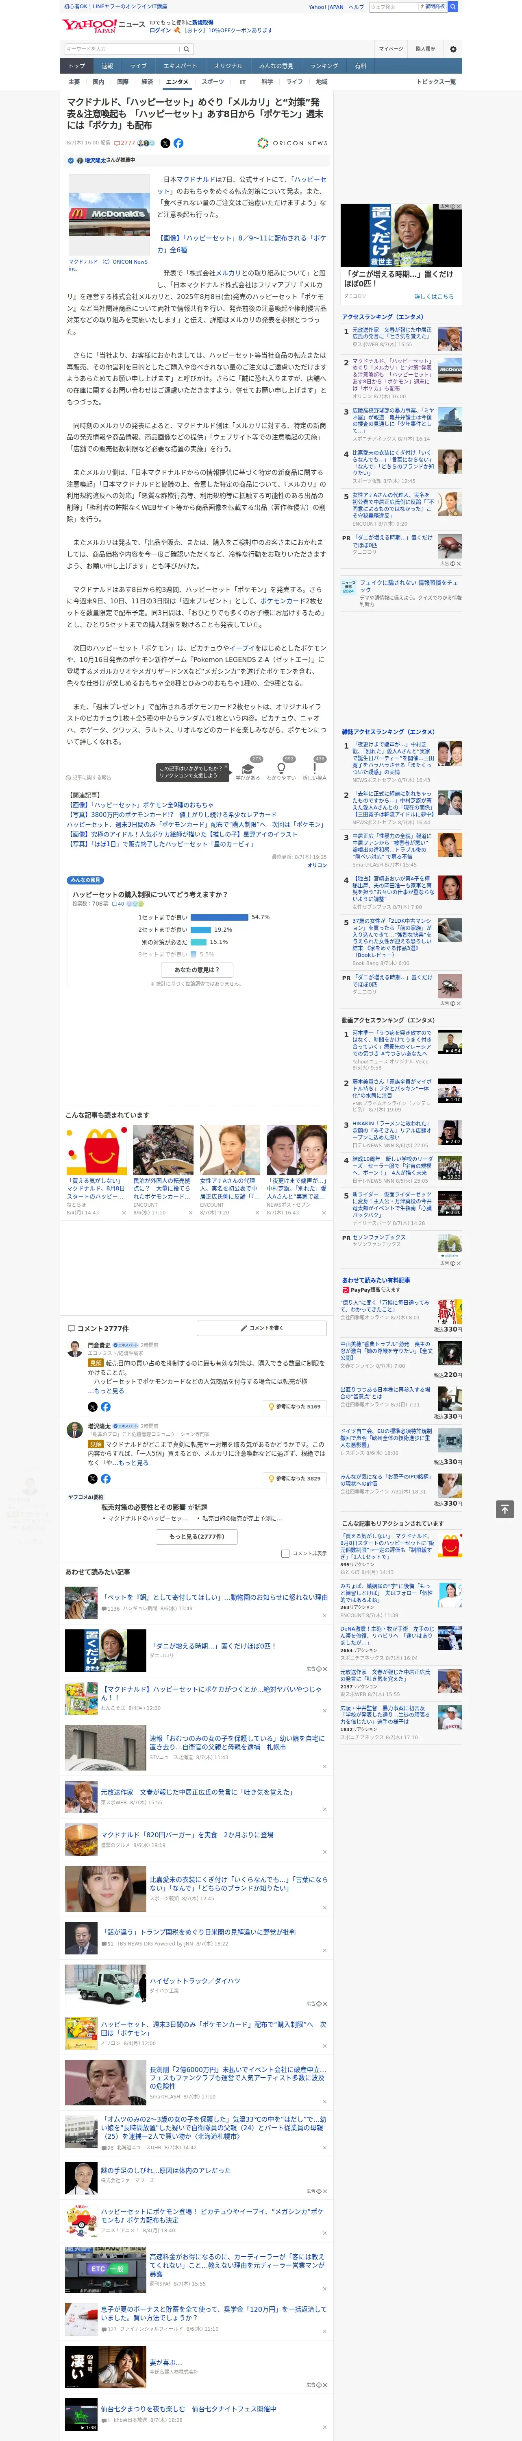Click the Yahoo! JAPAN ニュース logo
Viewport: 522px width, 2441px height.
(103, 26)
